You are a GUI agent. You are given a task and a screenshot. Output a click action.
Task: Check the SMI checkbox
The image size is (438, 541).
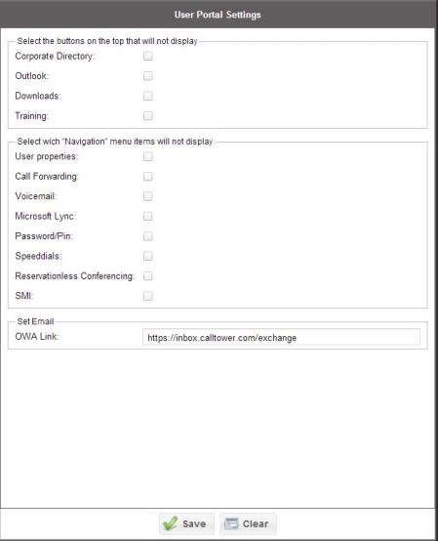tap(148, 296)
